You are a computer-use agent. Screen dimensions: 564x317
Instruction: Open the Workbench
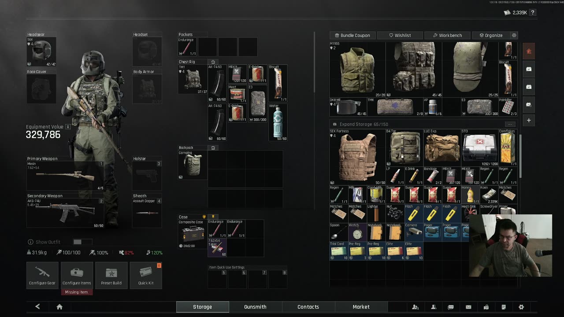coord(447,35)
